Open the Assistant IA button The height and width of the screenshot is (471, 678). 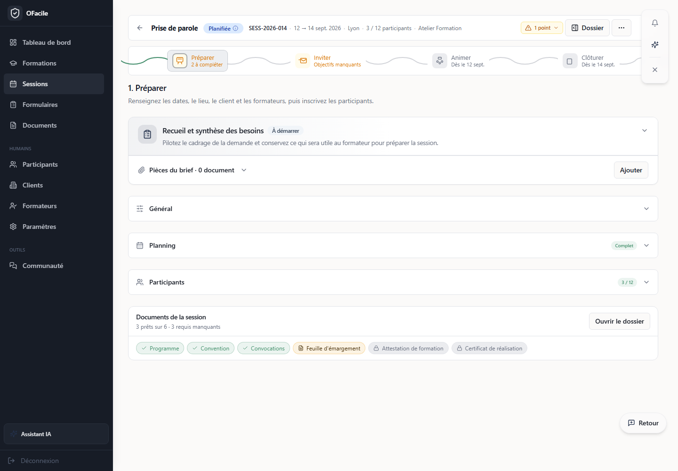[x=56, y=434]
